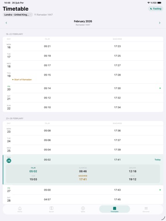Click Maghrib time 17:32

118,98
